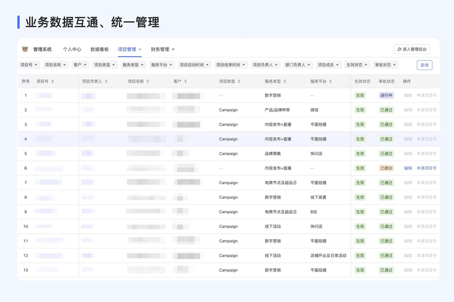Image resolution: width=454 pixels, height=302 pixels.
Task: Click 快闪店 cell in row 10
Action: 316,226
